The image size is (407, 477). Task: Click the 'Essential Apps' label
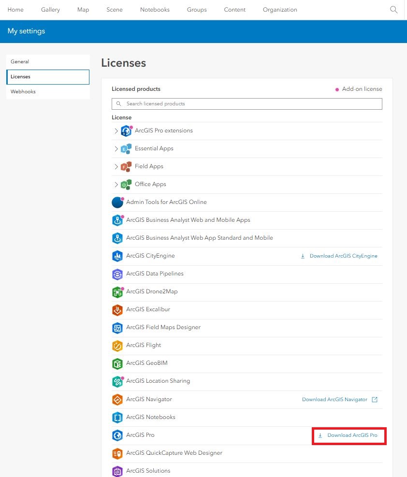154,148
